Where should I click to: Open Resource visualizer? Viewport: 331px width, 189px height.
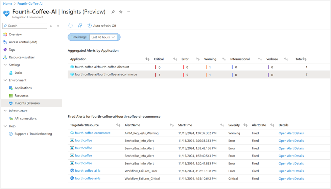click(x=22, y=57)
